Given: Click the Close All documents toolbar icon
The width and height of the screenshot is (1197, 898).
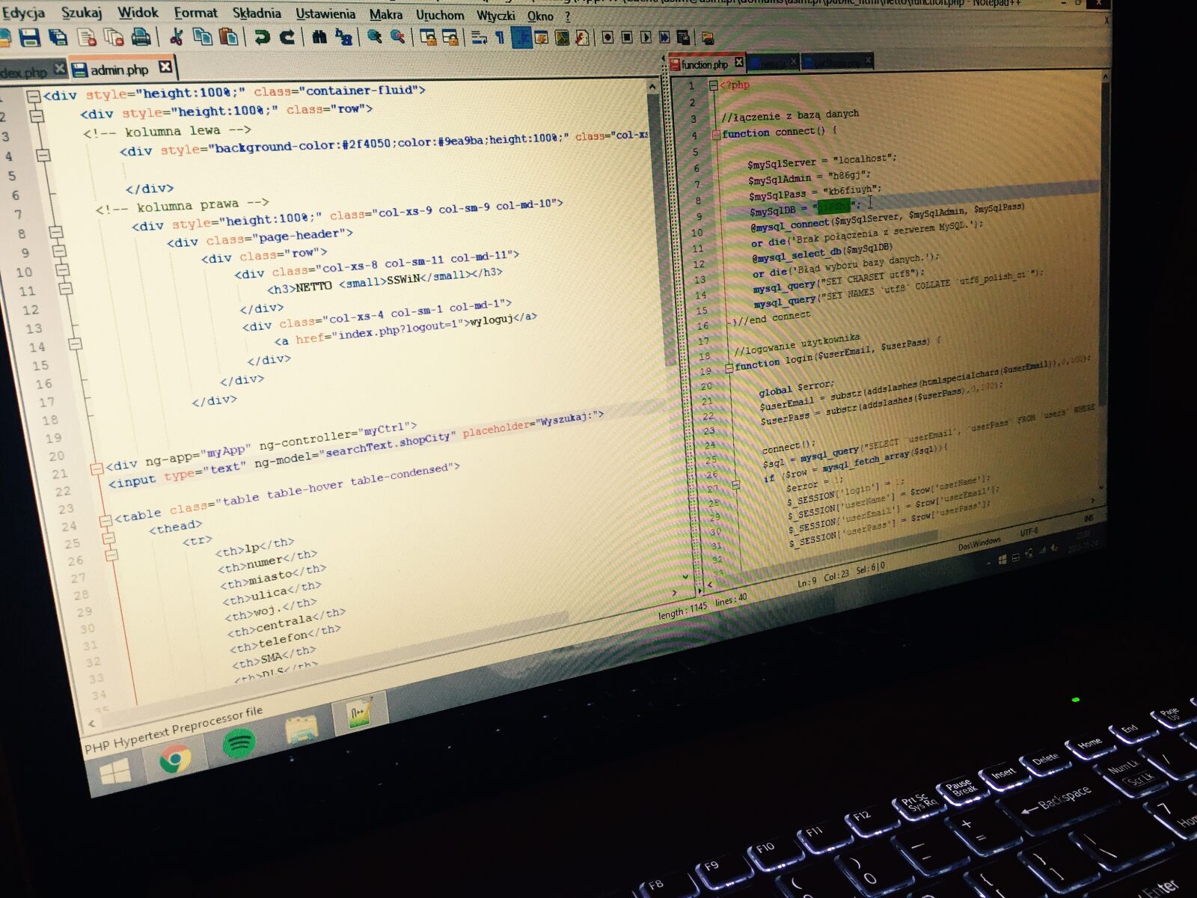Looking at the screenshot, I should [x=114, y=37].
